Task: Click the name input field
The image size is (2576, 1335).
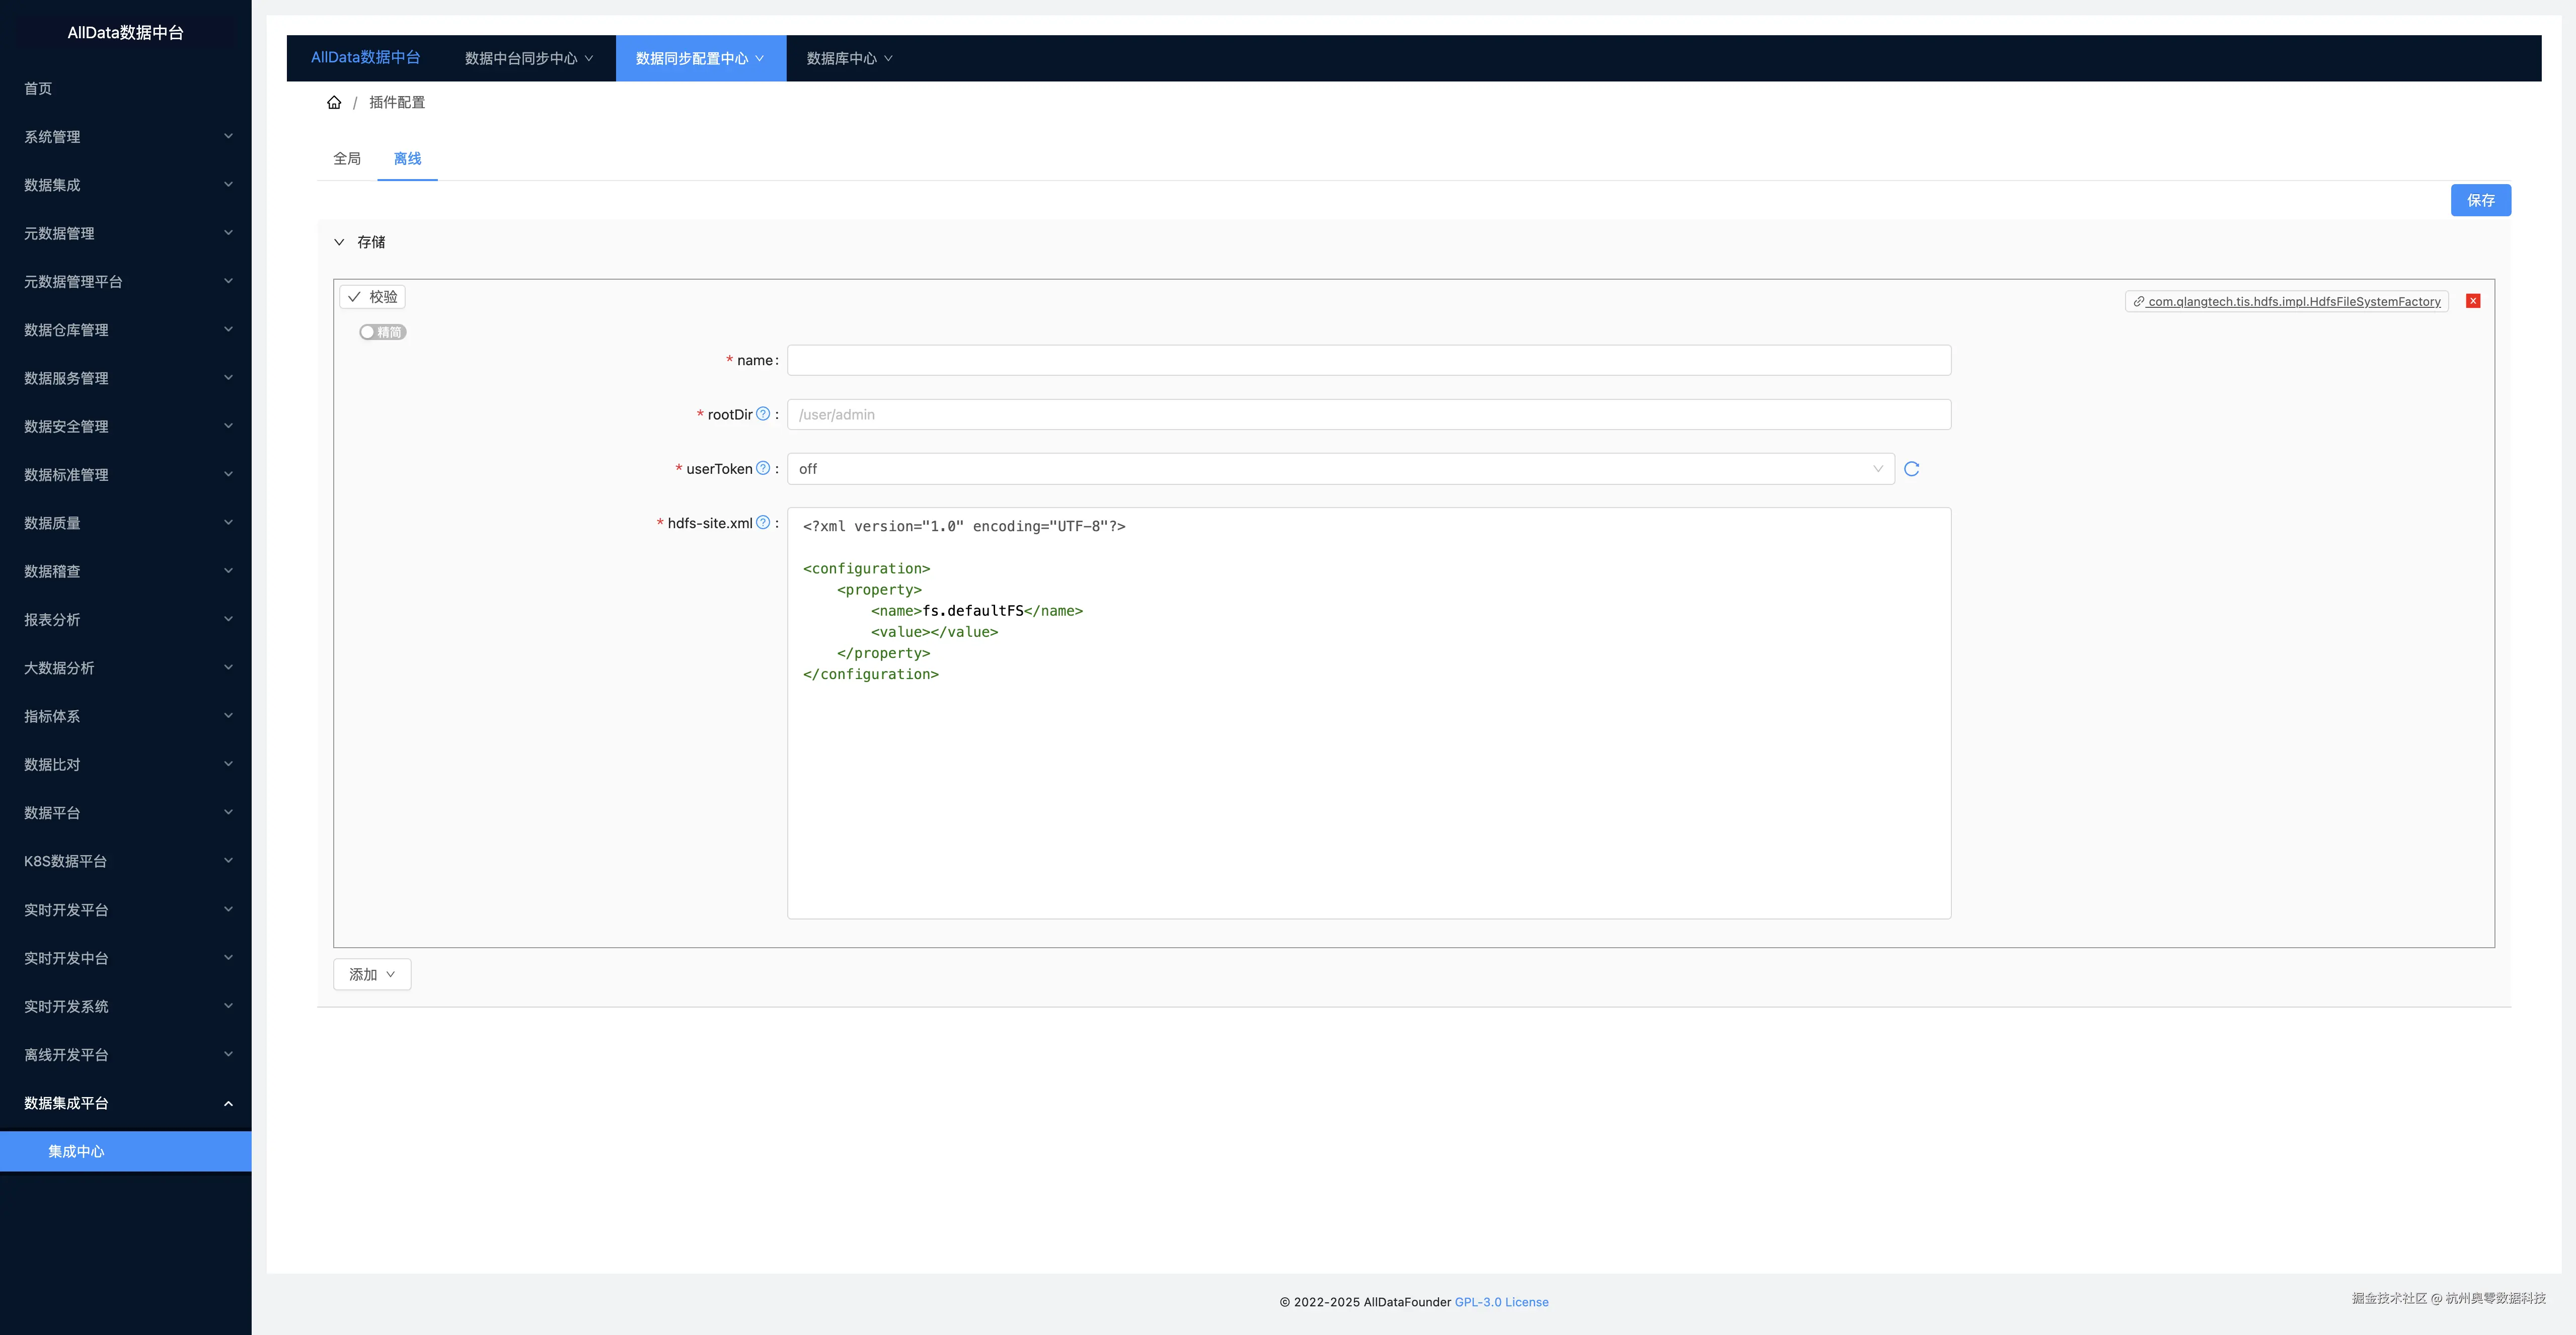Action: click(x=1368, y=361)
